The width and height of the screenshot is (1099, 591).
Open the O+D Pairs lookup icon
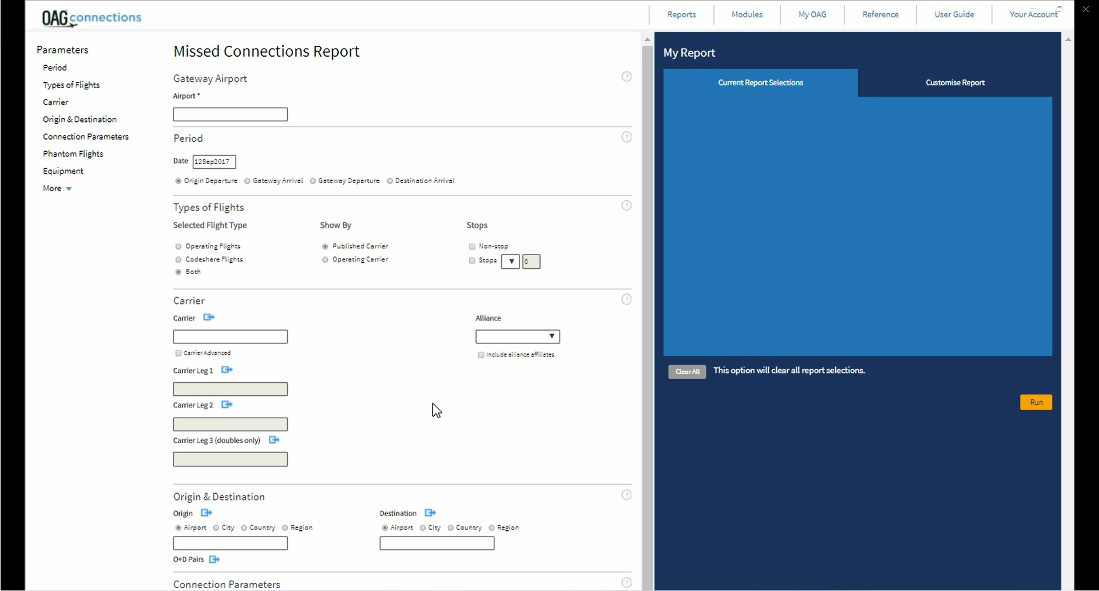click(214, 559)
